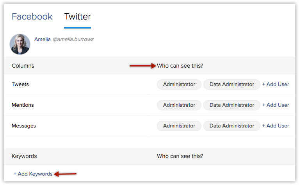Select the Mentions column label
Image resolution: width=299 pixels, height=185 pixels.
coord(23,105)
